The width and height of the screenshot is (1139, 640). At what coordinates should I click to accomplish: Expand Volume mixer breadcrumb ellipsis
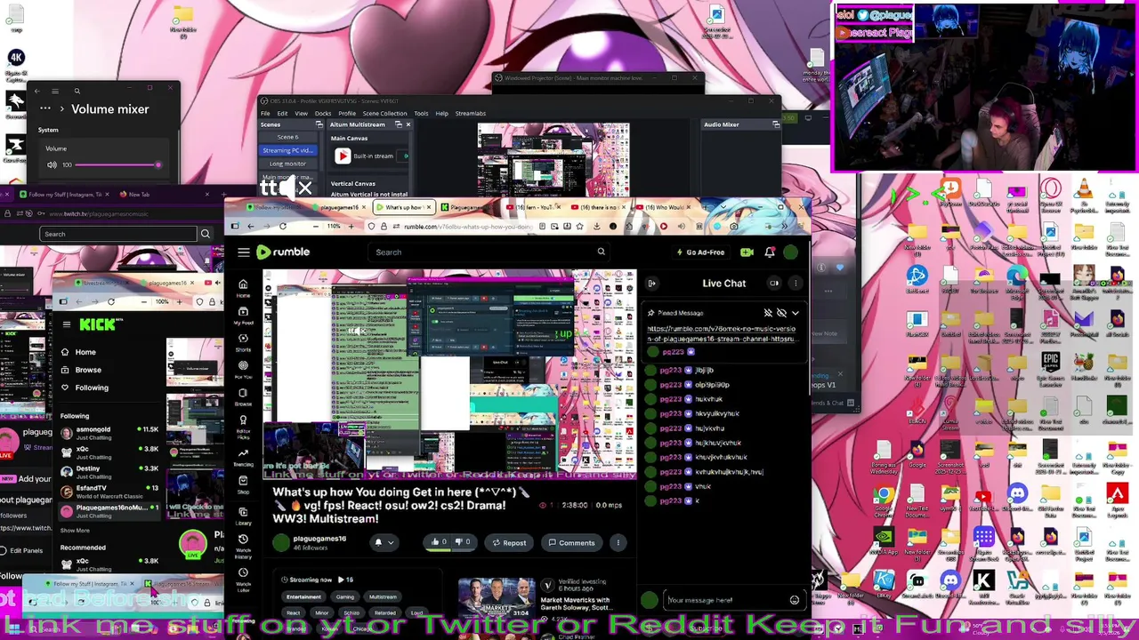pos(44,109)
